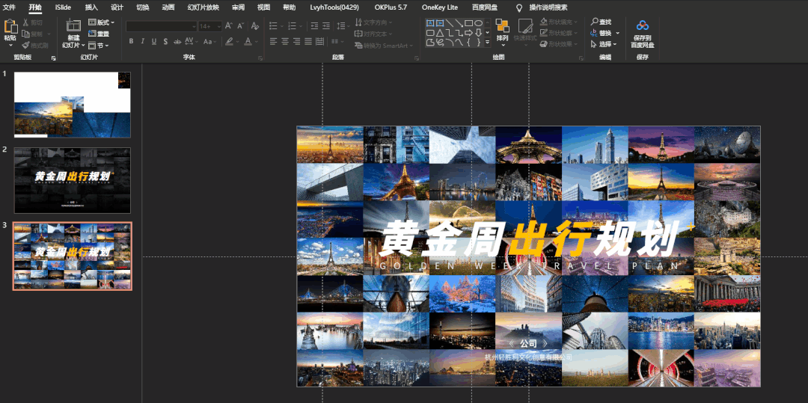This screenshot has width=808, height=403.
Task: Select the right arrow shape in gallery
Action: click(x=469, y=33)
